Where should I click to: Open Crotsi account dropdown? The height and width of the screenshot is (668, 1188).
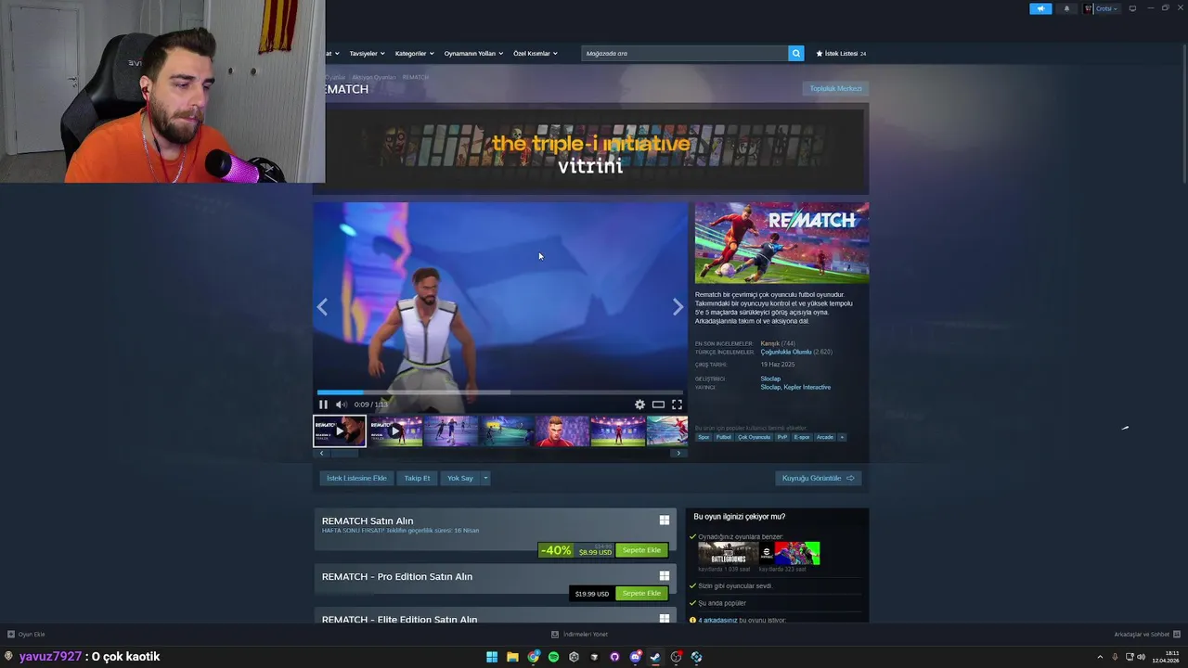1101,8
